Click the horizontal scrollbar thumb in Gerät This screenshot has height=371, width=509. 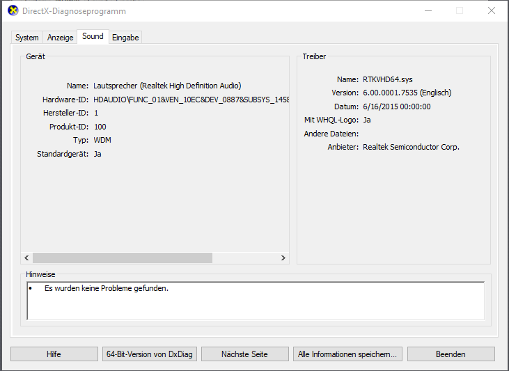click(x=123, y=258)
